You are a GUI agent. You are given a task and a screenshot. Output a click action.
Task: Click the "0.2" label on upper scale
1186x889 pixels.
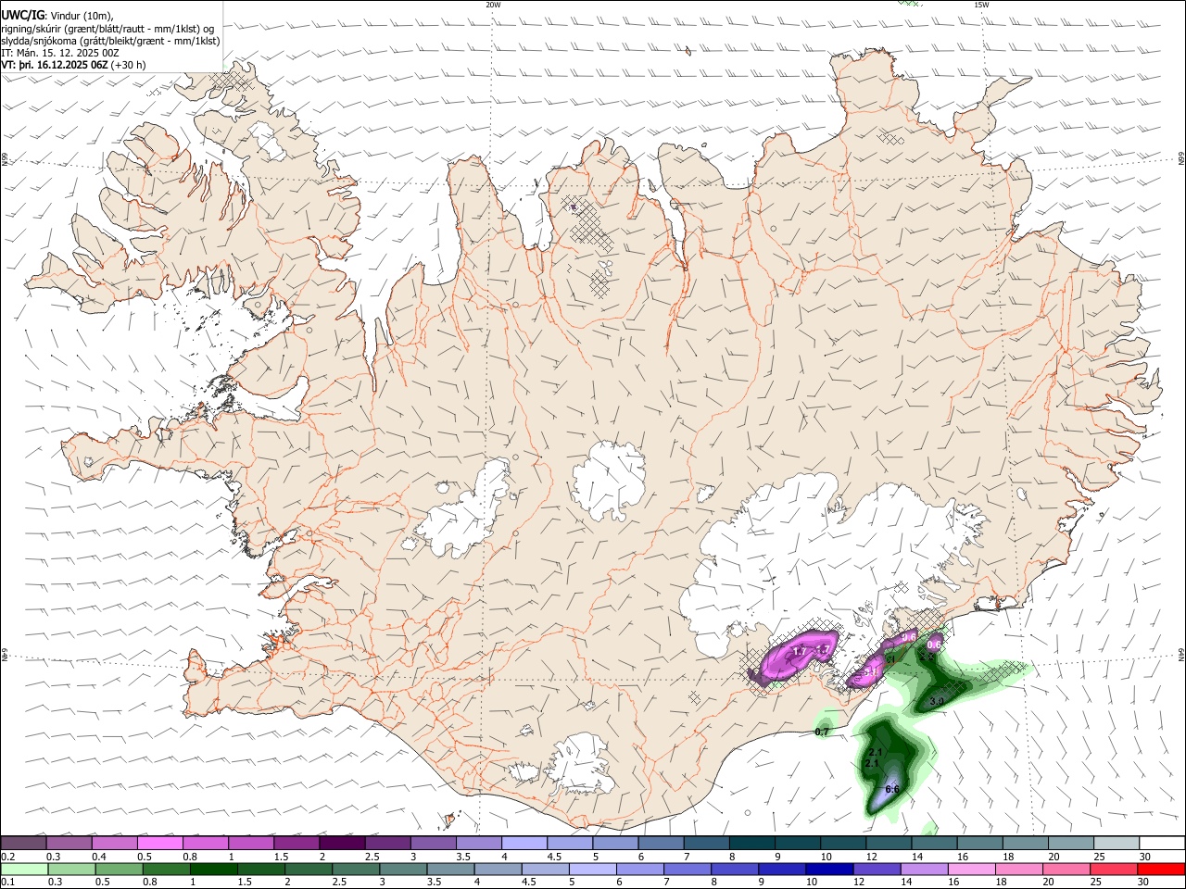tap(7, 857)
